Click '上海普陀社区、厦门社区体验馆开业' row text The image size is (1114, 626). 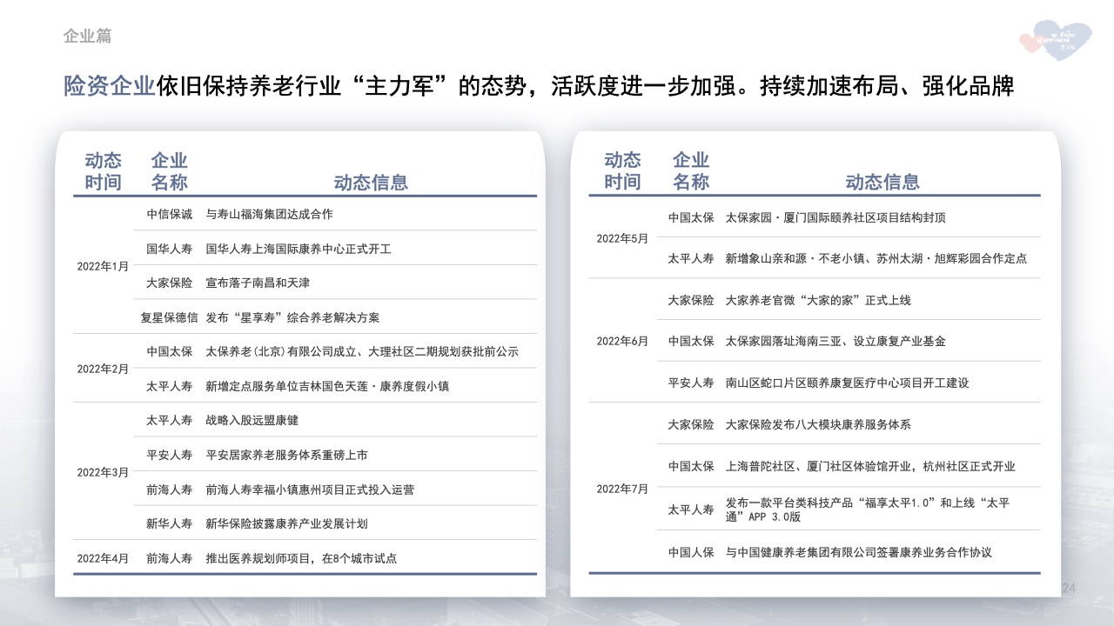tap(870, 466)
